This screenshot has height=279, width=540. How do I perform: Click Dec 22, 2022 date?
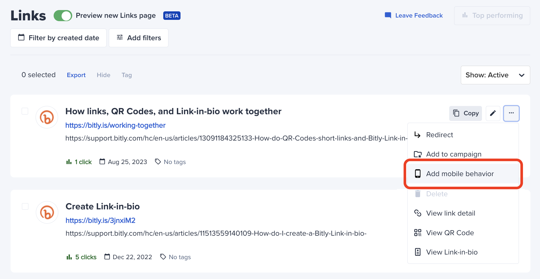(128, 257)
